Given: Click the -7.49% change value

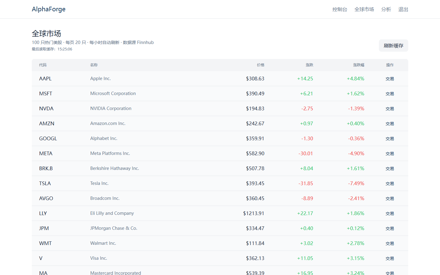Looking at the screenshot, I should tap(356, 183).
